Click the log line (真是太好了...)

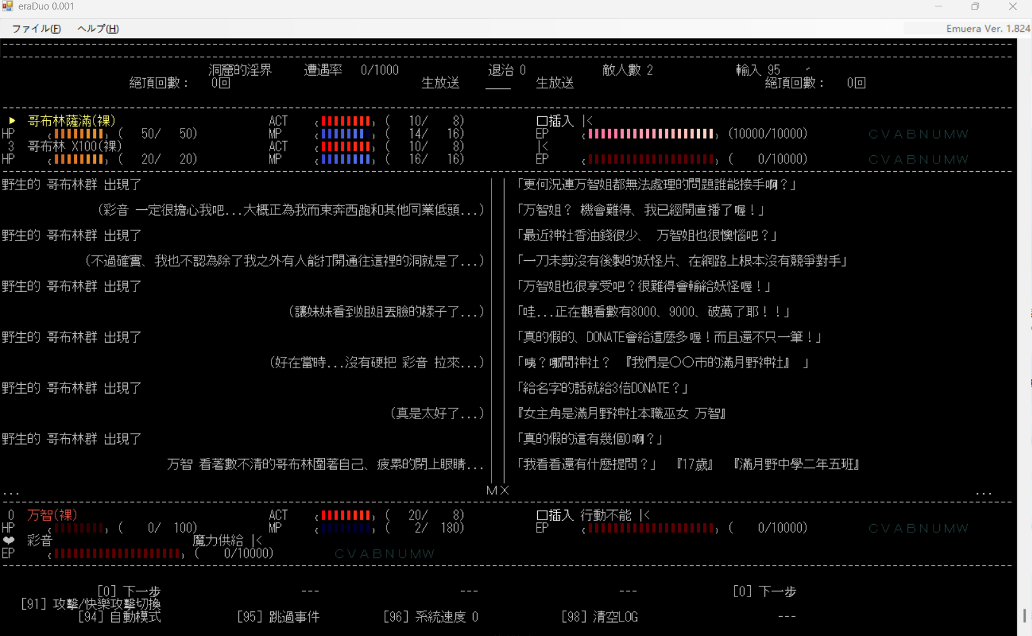(x=437, y=413)
